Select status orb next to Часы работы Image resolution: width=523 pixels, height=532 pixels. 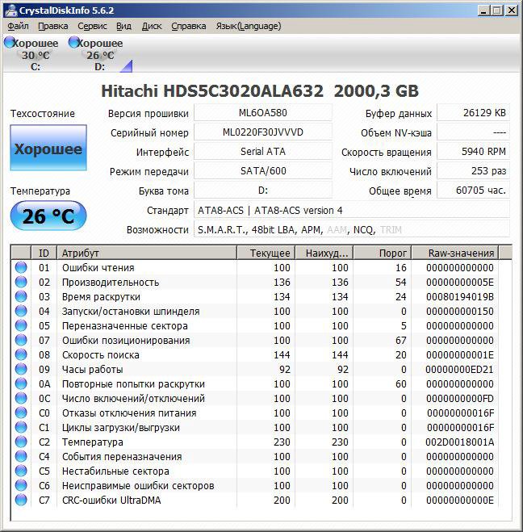point(21,370)
